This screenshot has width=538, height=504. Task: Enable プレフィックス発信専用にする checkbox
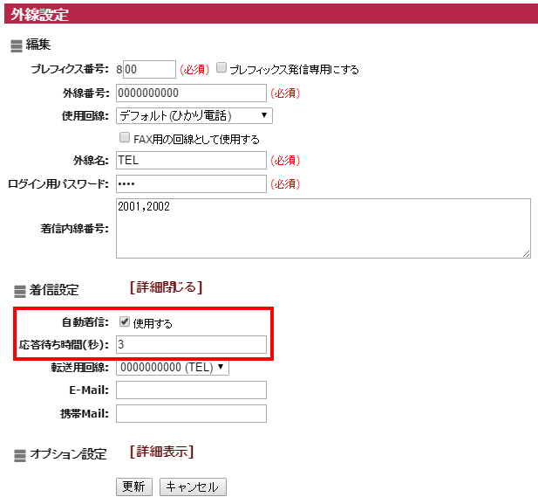(x=221, y=68)
